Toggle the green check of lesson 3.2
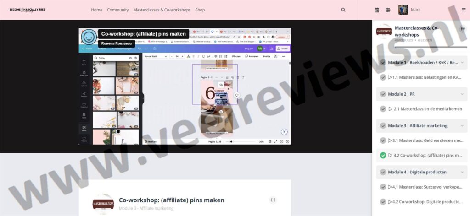This screenshot has height=216, width=470. (x=383, y=155)
